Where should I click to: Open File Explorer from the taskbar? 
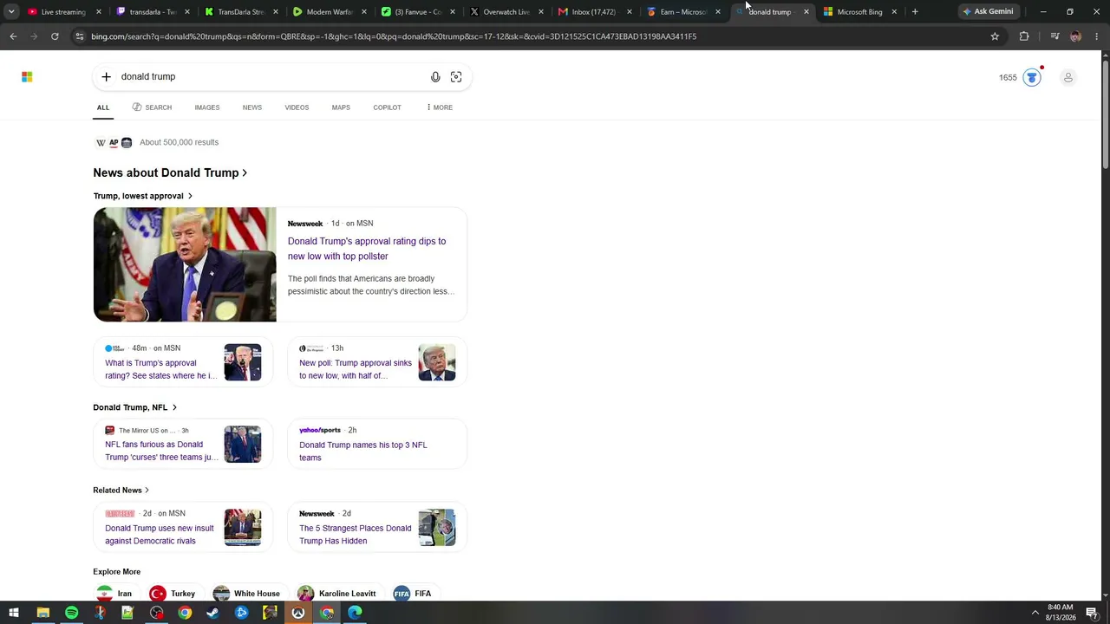(42, 613)
